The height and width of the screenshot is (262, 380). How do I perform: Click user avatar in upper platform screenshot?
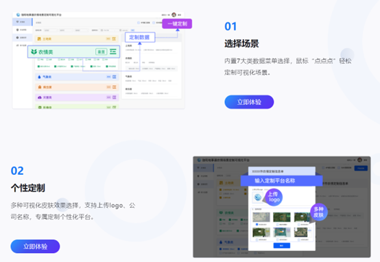pos(174,15)
